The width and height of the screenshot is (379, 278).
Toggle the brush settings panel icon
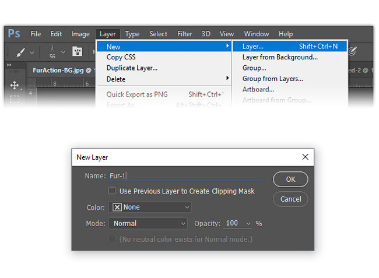(78, 51)
